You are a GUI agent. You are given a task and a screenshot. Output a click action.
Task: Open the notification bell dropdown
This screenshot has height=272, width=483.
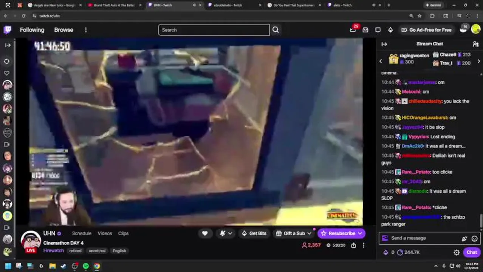[x=226, y=233]
